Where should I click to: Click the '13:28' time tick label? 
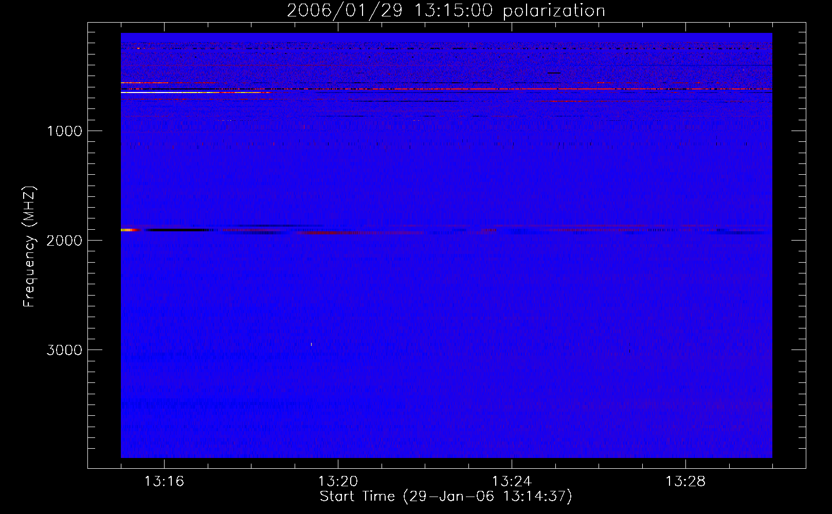(x=685, y=482)
